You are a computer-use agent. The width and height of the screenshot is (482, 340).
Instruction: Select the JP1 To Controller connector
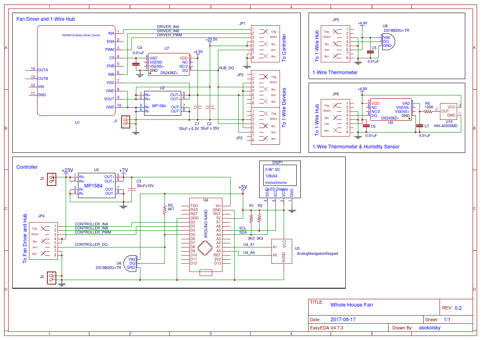click(x=265, y=44)
